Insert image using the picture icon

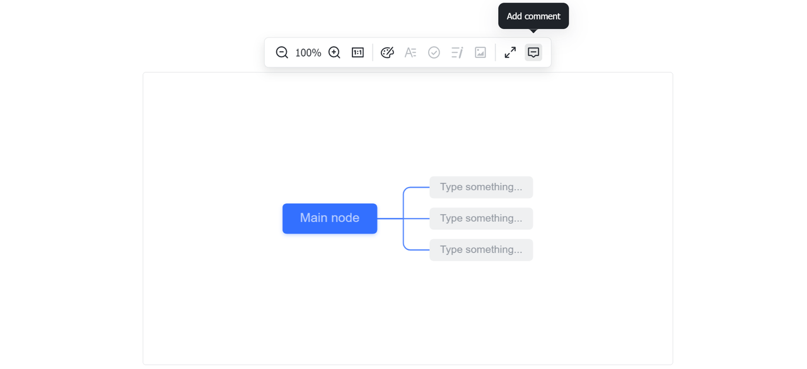[x=480, y=53]
